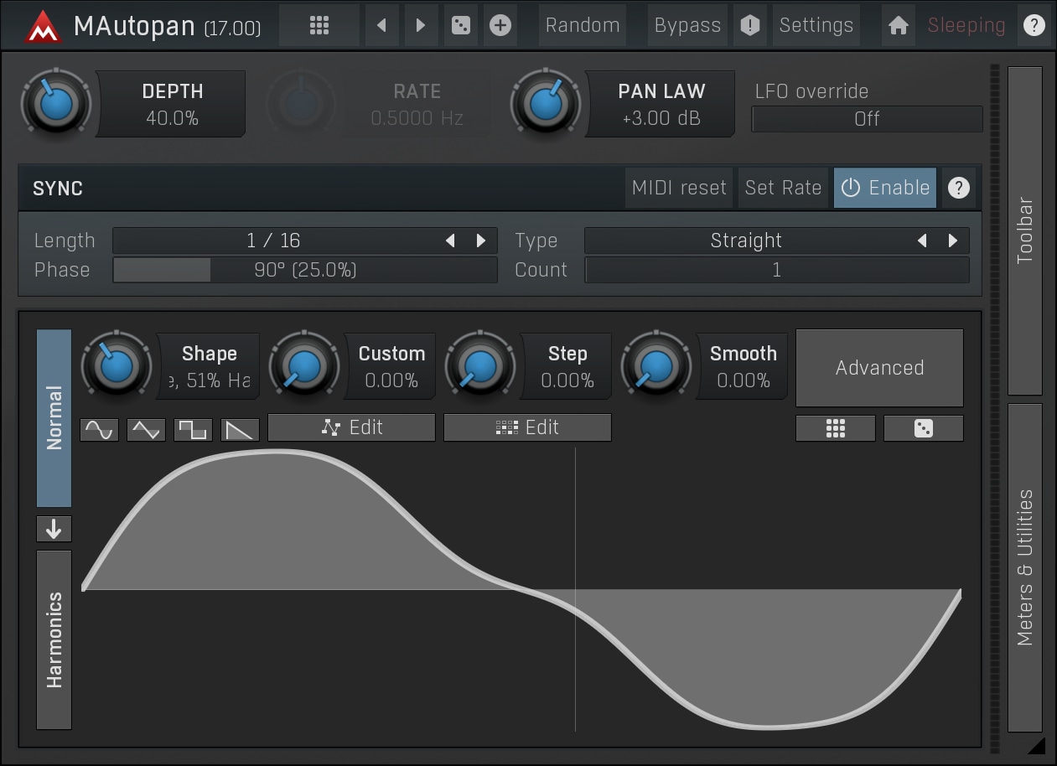Click the Phase slider bar
The image size is (1057, 766).
point(304,270)
